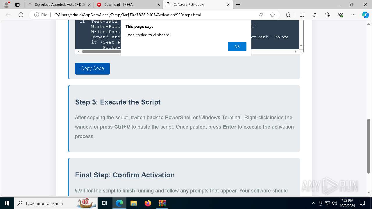This screenshot has width=372, height=209.
Task: Click the bold Enter text in Step 3
Action: (x=229, y=127)
